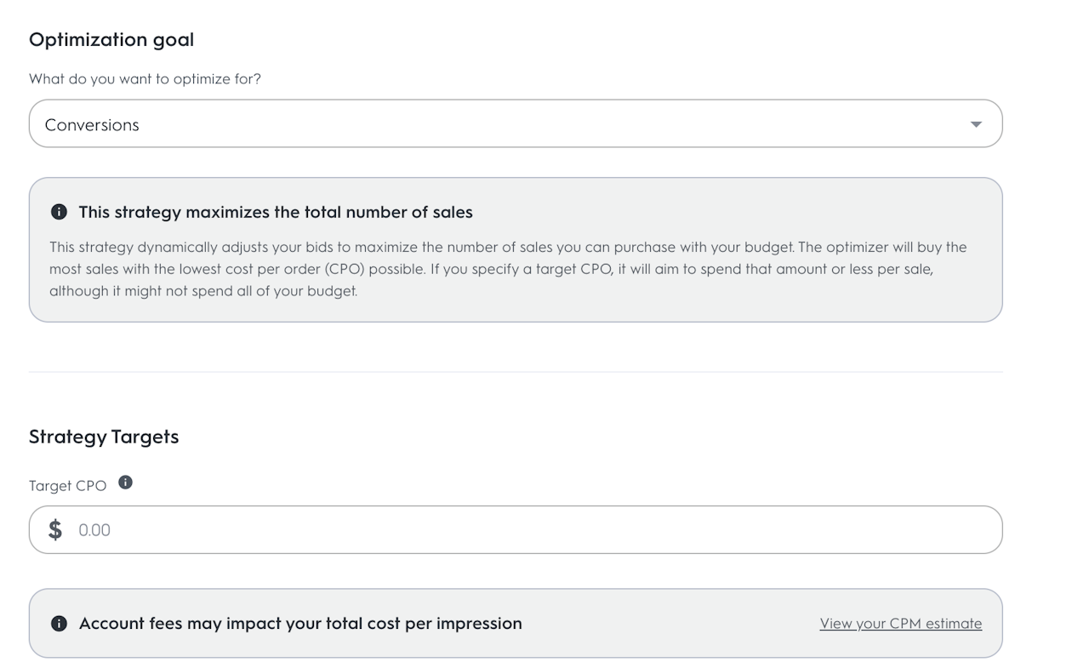Image resolution: width=1089 pixels, height=668 pixels.
Task: Click the 'Target CPO' field label
Action: point(67,485)
